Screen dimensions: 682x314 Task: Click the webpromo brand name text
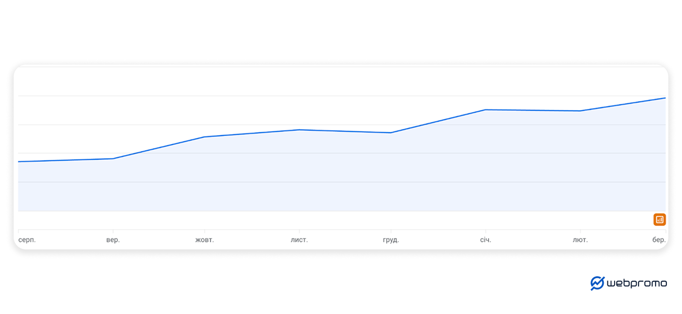click(636, 283)
